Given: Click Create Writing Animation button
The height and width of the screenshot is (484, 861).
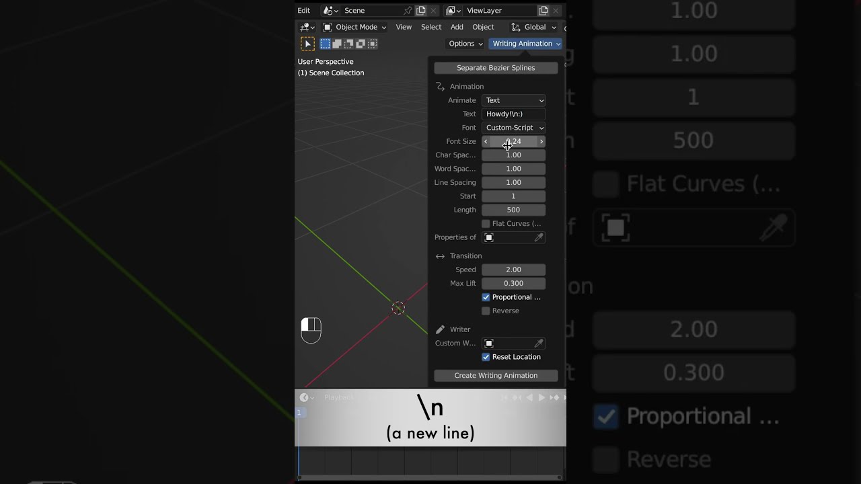Looking at the screenshot, I should coord(496,376).
